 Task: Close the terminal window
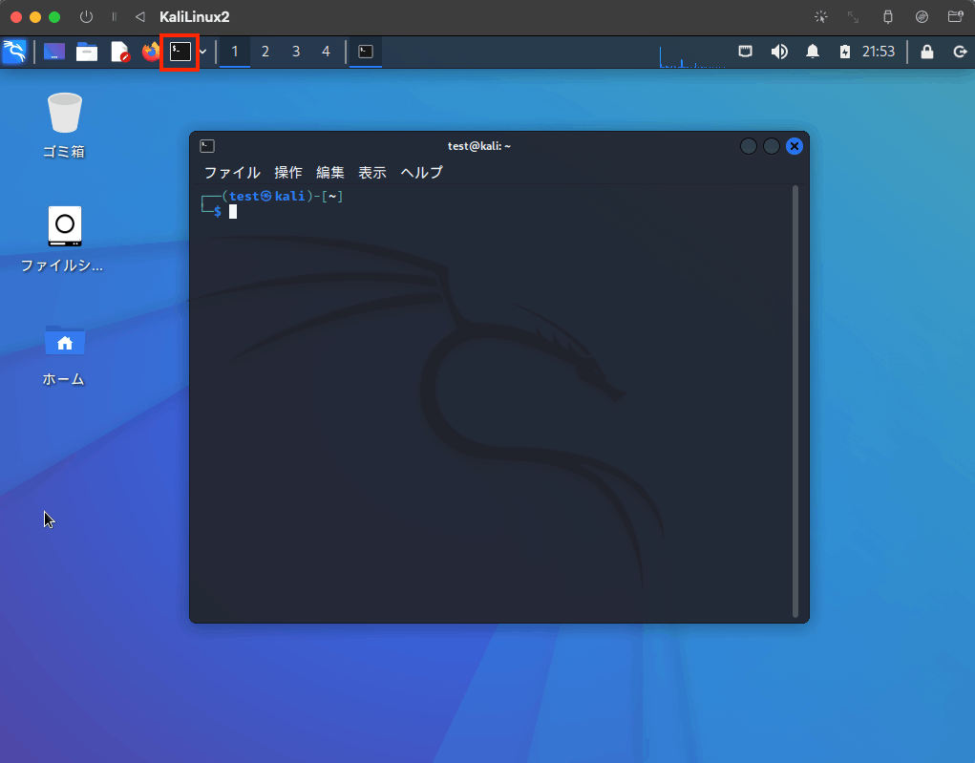coord(795,146)
